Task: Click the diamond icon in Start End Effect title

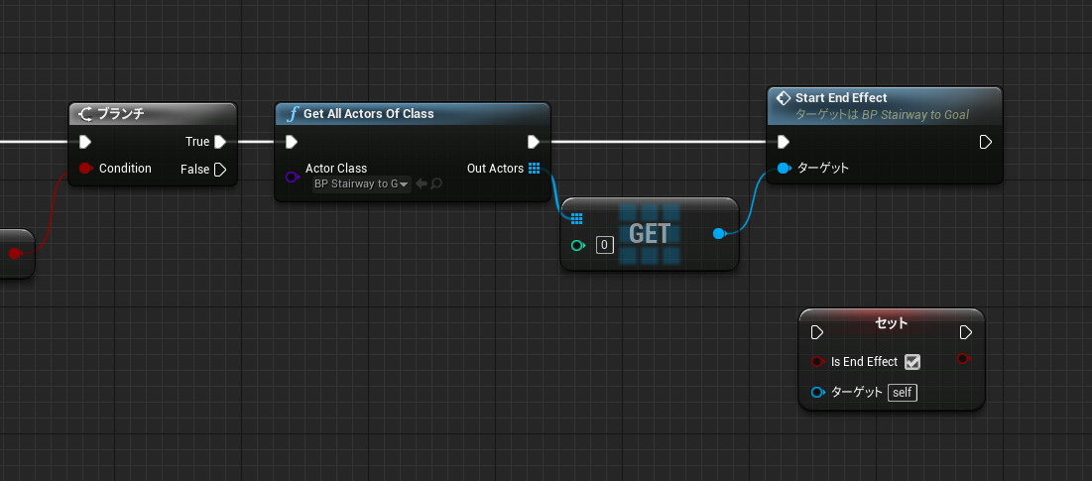Action: pyautogui.click(x=783, y=98)
